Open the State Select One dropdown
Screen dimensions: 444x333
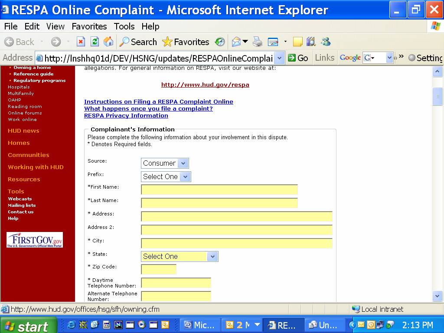180,256
